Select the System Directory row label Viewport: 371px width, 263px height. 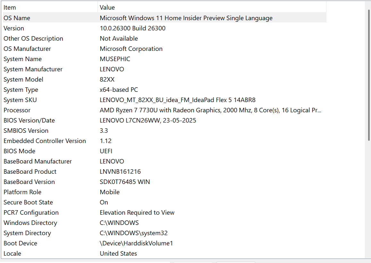pos(27,233)
